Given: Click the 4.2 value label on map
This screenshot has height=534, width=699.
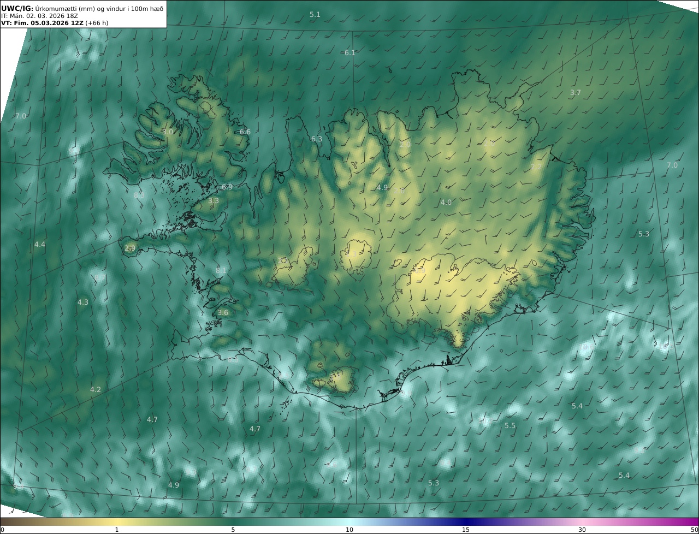Looking at the screenshot, I should [96, 389].
